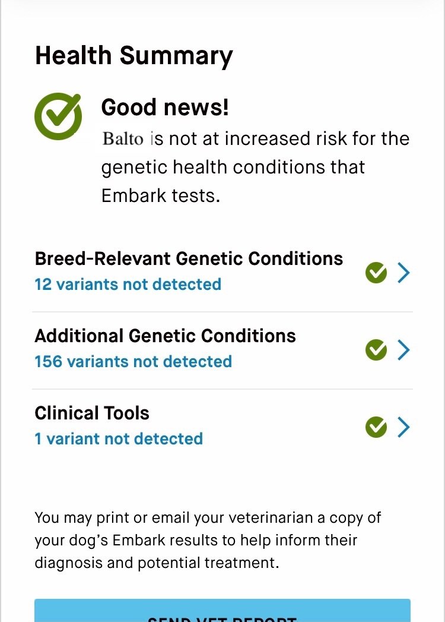
Task: Click green check beside Breed-Relevant Genetic Conditions
Action: point(376,273)
